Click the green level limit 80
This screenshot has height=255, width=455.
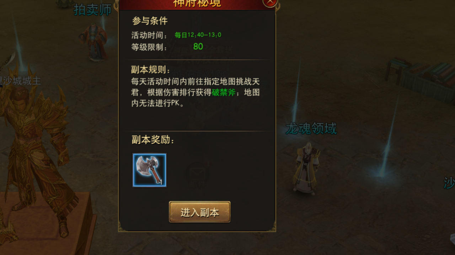point(198,46)
